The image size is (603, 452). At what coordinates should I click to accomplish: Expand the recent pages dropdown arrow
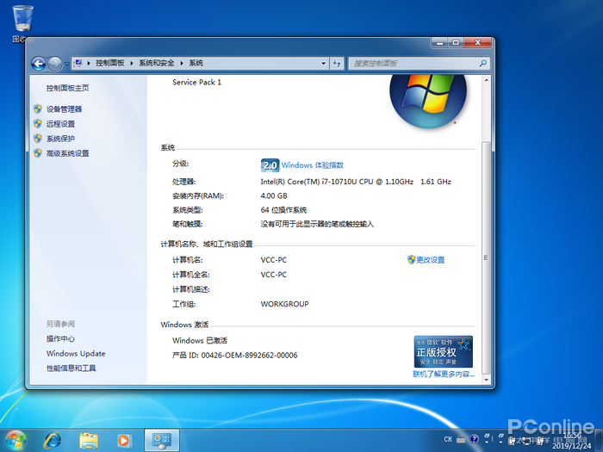(67, 63)
